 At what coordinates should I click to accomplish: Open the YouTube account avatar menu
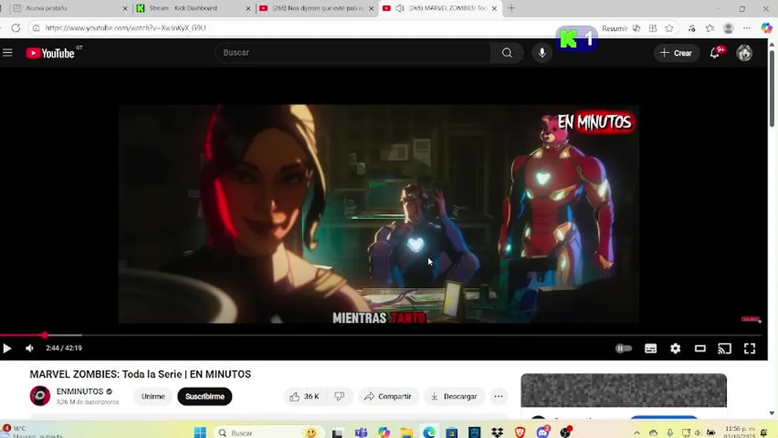[744, 53]
